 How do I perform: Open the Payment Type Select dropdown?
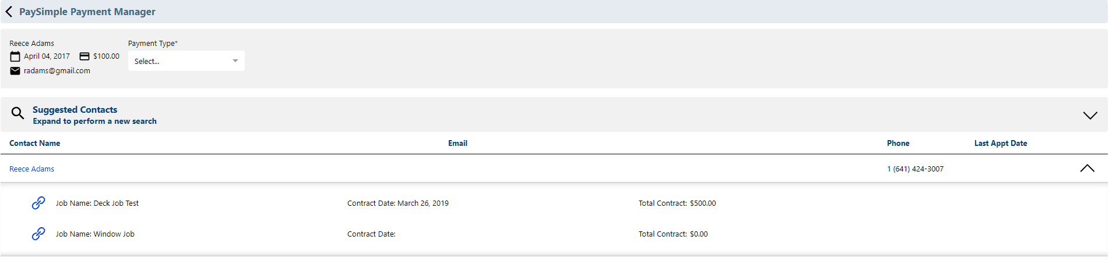point(186,61)
